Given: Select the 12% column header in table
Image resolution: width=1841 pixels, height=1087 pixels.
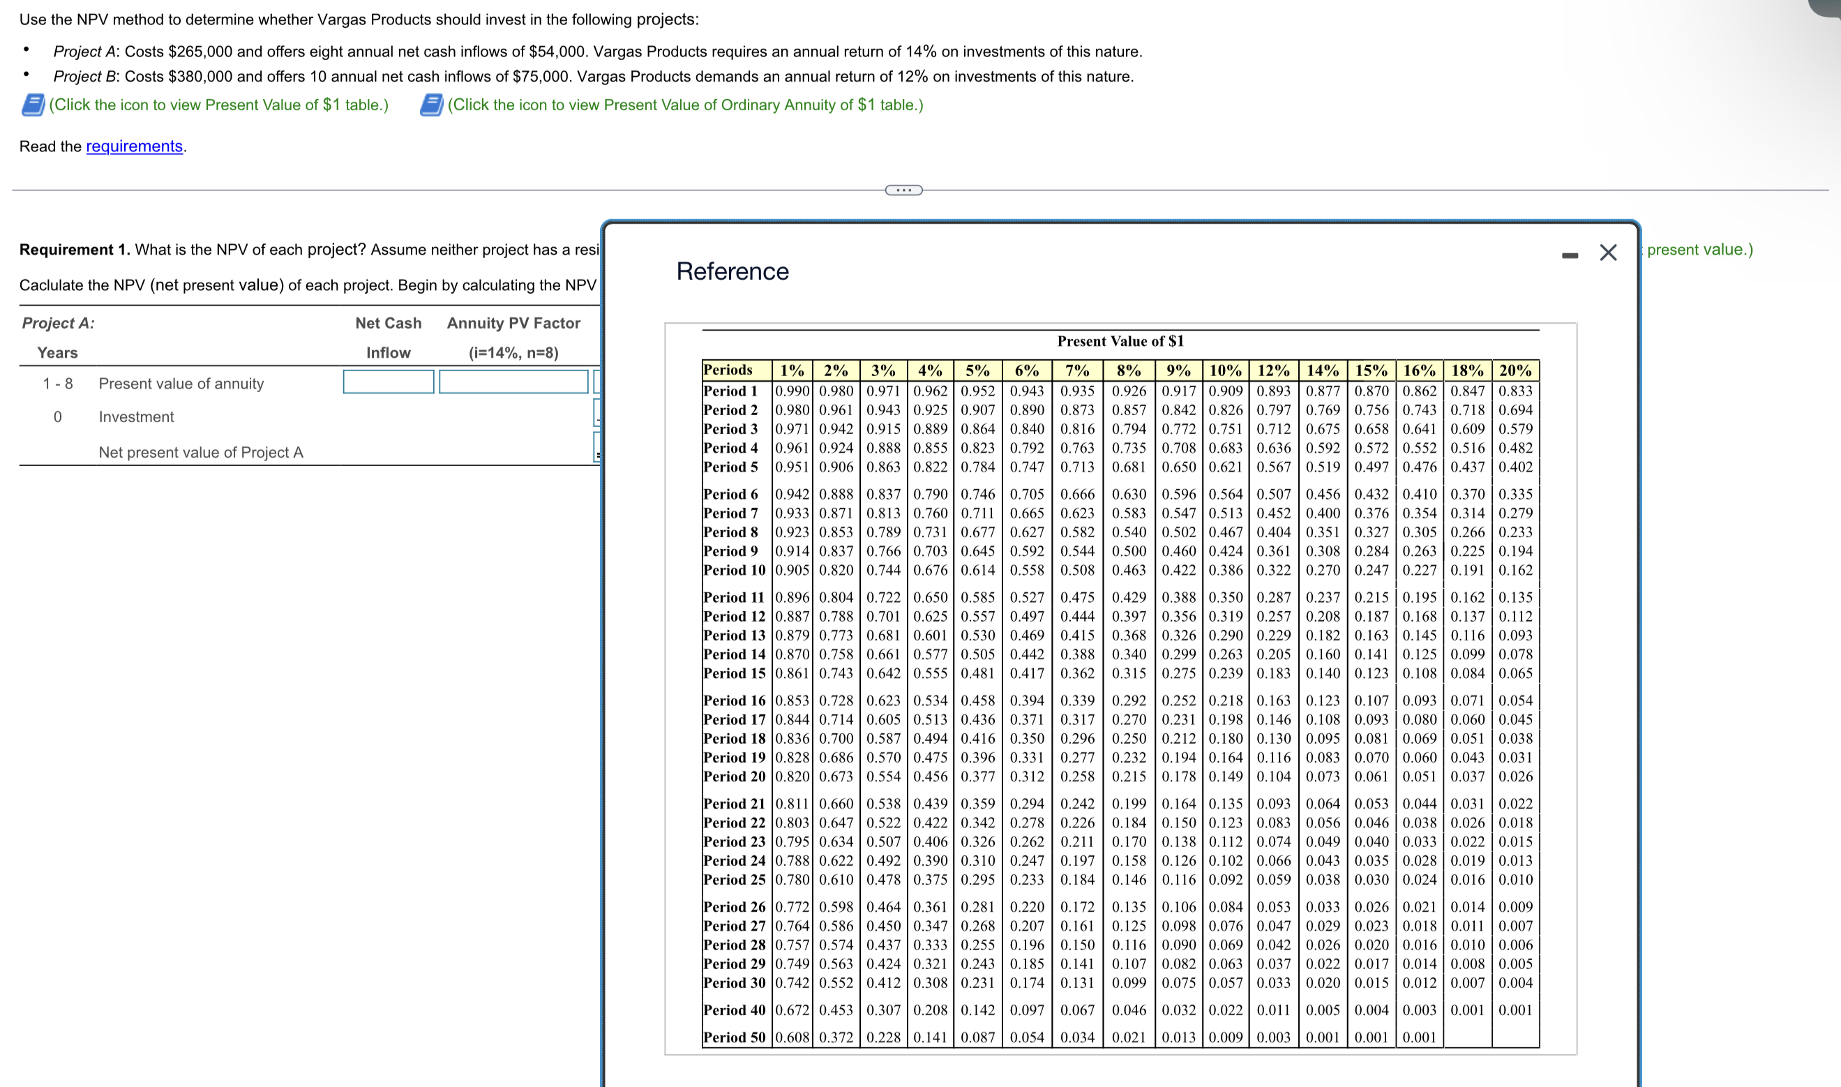Looking at the screenshot, I should click(1273, 370).
